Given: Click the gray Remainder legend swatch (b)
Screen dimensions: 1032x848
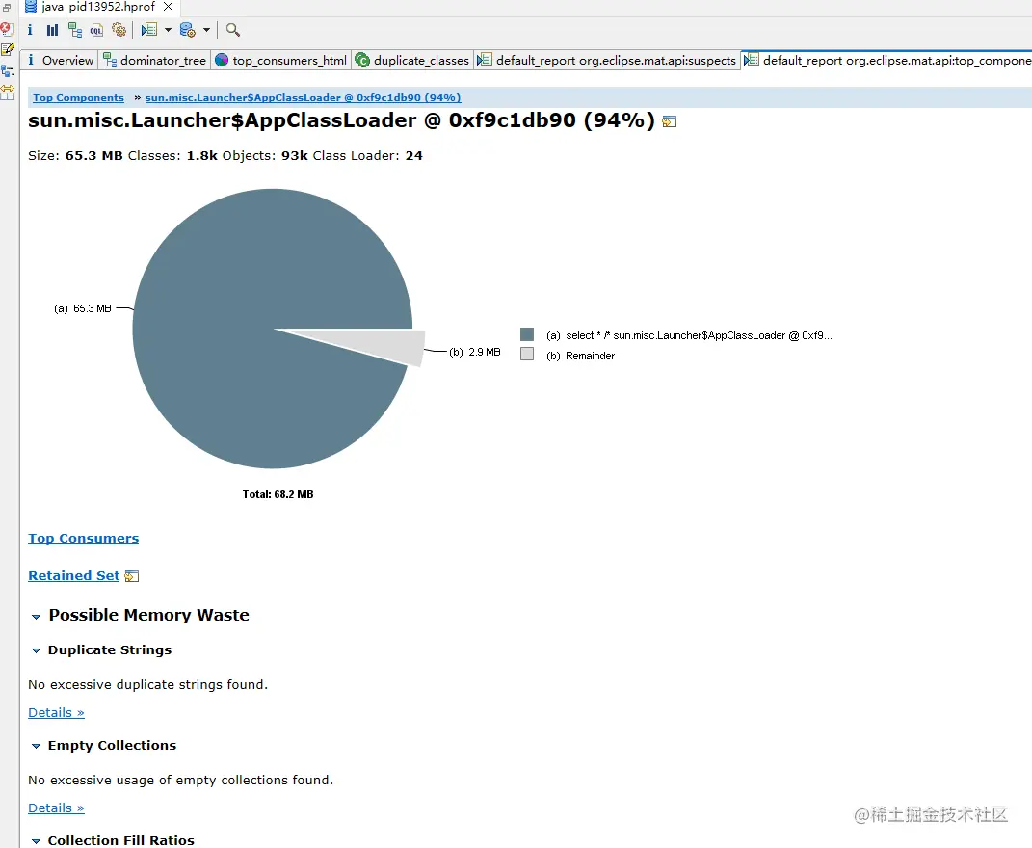Looking at the screenshot, I should coord(527,355).
